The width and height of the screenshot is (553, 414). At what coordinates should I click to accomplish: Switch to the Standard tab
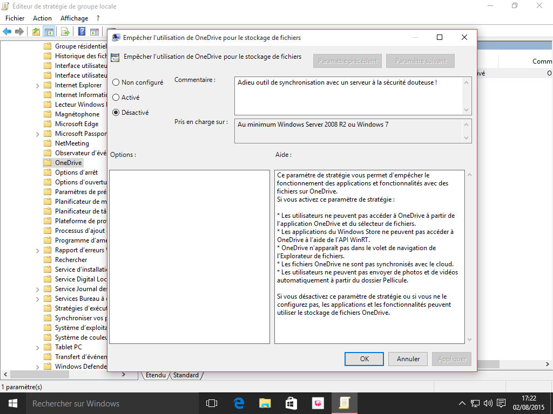coord(186,375)
